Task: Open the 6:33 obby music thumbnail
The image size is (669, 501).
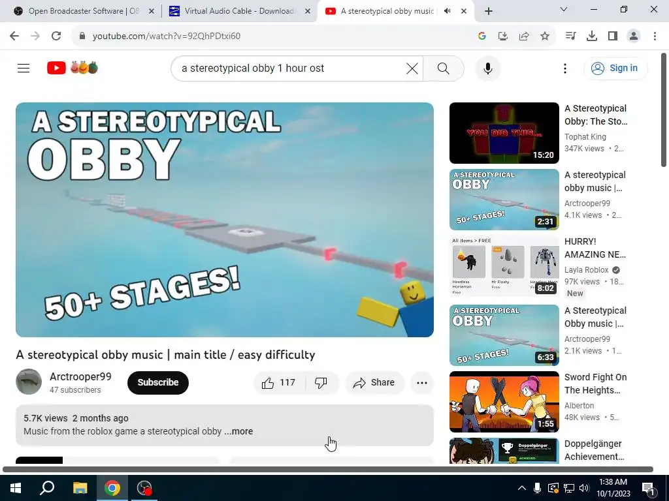Action: coord(504,335)
